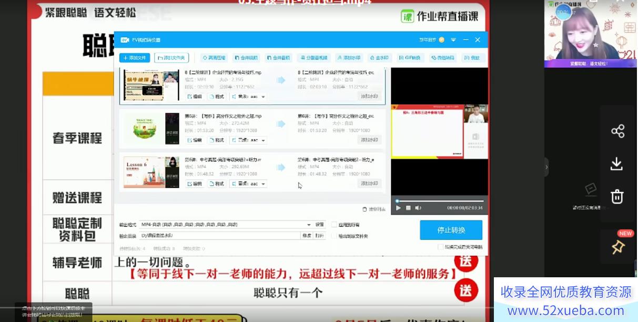
Task: Click 编辑 on the 中考真题 video row
Action: 194,184
